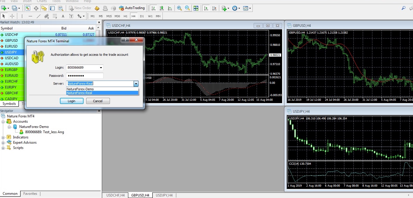Toggle Chart Shift icon

point(215,8)
